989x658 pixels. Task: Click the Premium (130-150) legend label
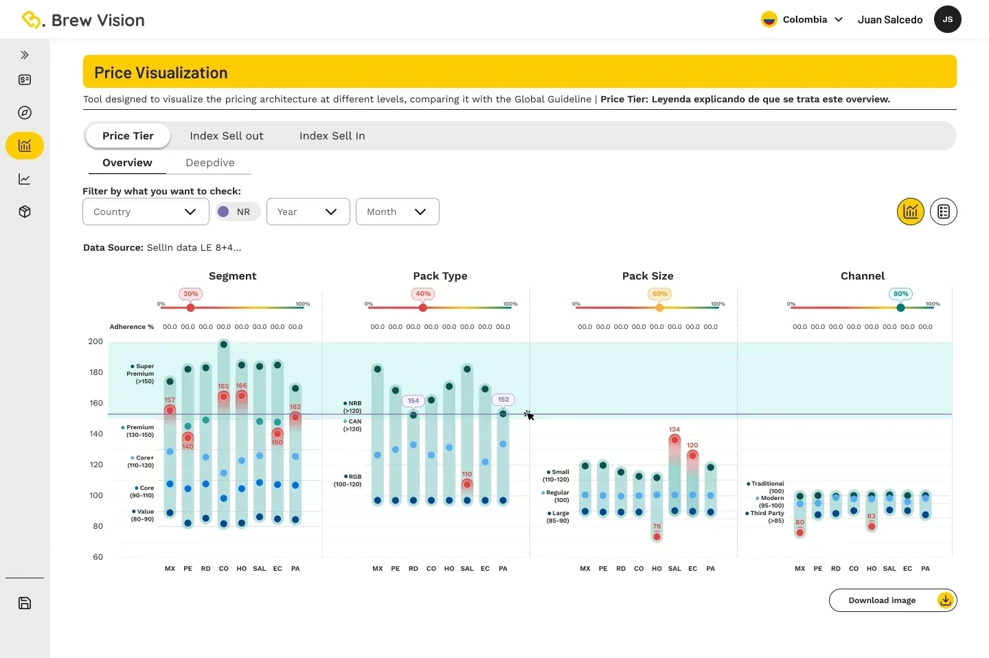click(138, 431)
